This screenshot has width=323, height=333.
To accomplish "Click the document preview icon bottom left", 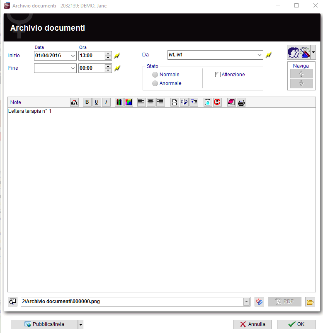I will point(12,301).
